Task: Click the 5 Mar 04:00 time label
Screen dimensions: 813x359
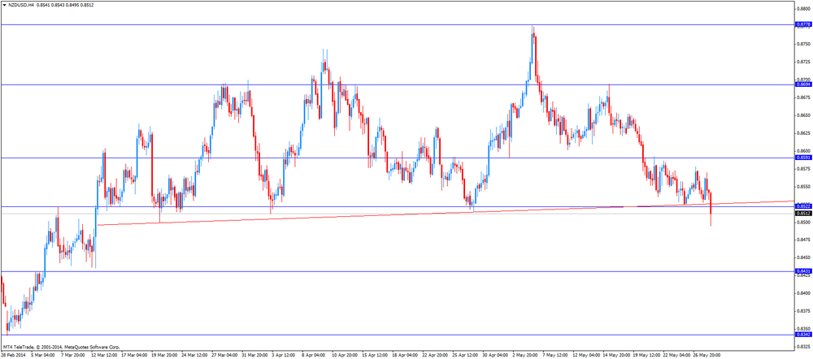Action: click(44, 356)
